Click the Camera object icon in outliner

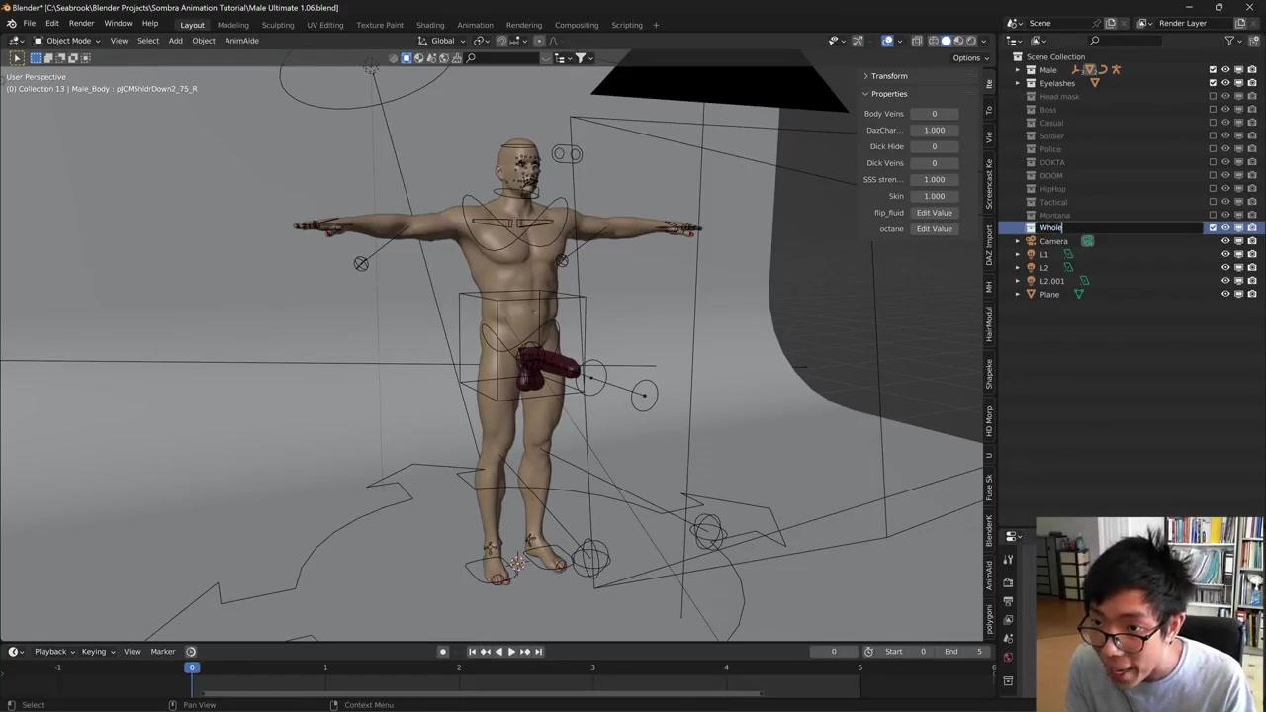[1031, 241]
